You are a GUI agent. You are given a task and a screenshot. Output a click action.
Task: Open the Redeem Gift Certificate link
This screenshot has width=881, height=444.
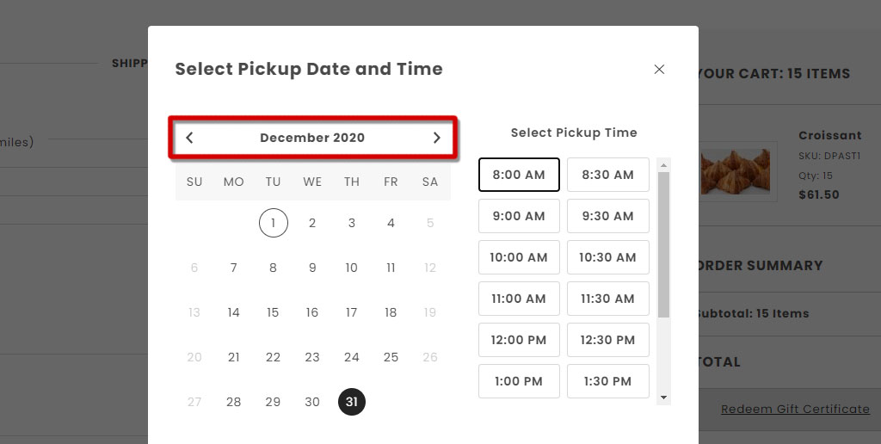795,410
